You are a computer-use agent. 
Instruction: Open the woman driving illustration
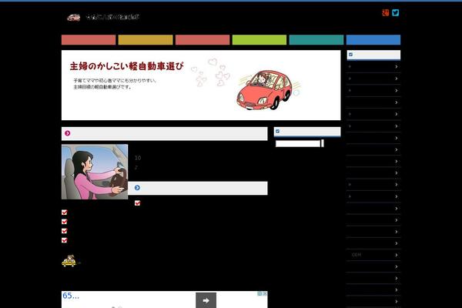(95, 172)
